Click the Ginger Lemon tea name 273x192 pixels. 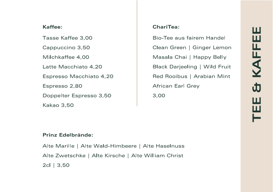pyautogui.click(x=212, y=48)
